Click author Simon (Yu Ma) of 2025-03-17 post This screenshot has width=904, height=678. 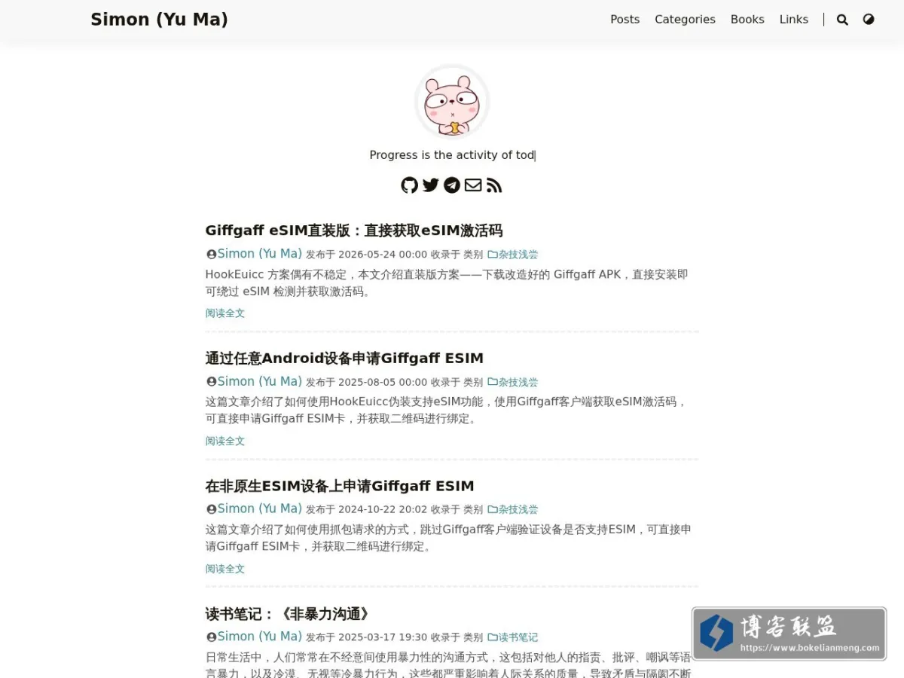255,637
